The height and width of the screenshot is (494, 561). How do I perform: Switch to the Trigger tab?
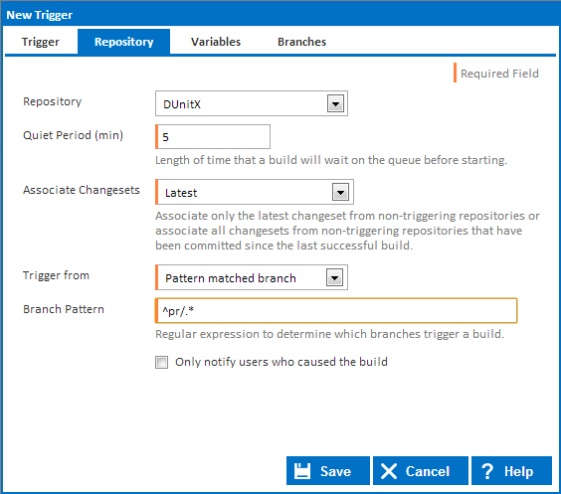click(41, 42)
